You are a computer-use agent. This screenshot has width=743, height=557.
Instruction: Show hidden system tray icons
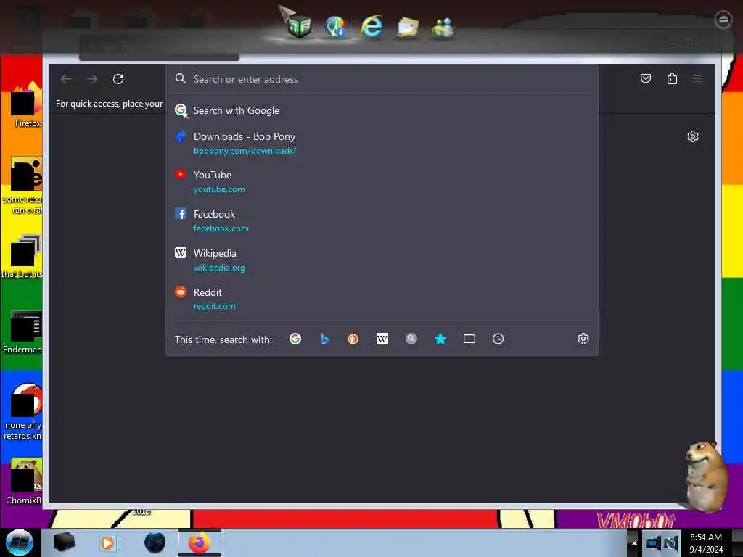tap(634, 543)
